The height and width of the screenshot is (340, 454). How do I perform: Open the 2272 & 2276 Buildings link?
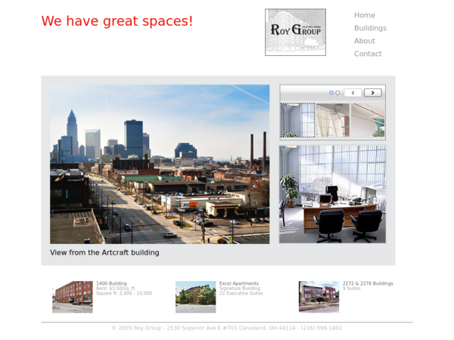coord(368,283)
